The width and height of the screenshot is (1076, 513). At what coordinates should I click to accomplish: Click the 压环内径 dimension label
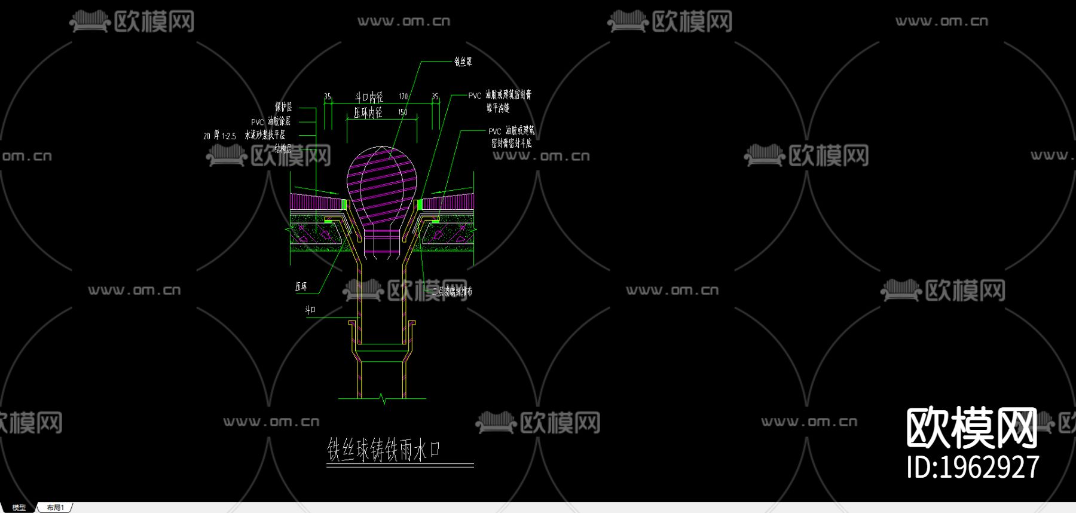click(x=368, y=112)
